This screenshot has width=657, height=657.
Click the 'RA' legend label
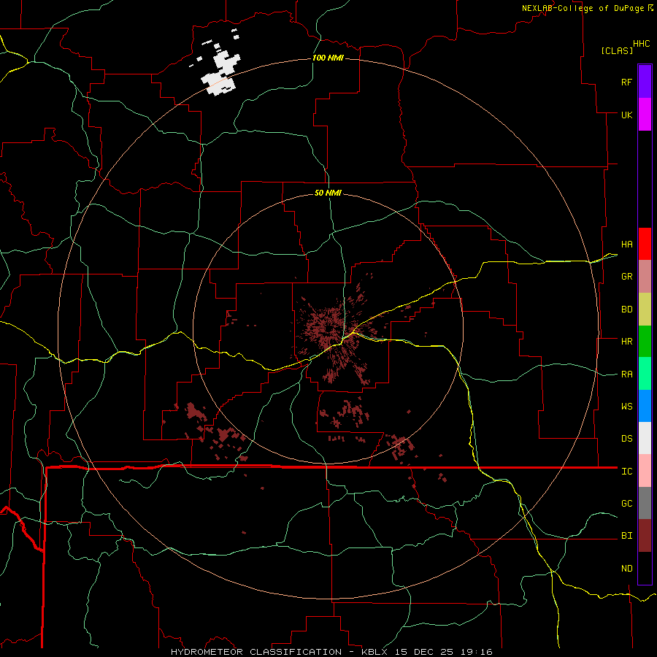click(x=626, y=374)
